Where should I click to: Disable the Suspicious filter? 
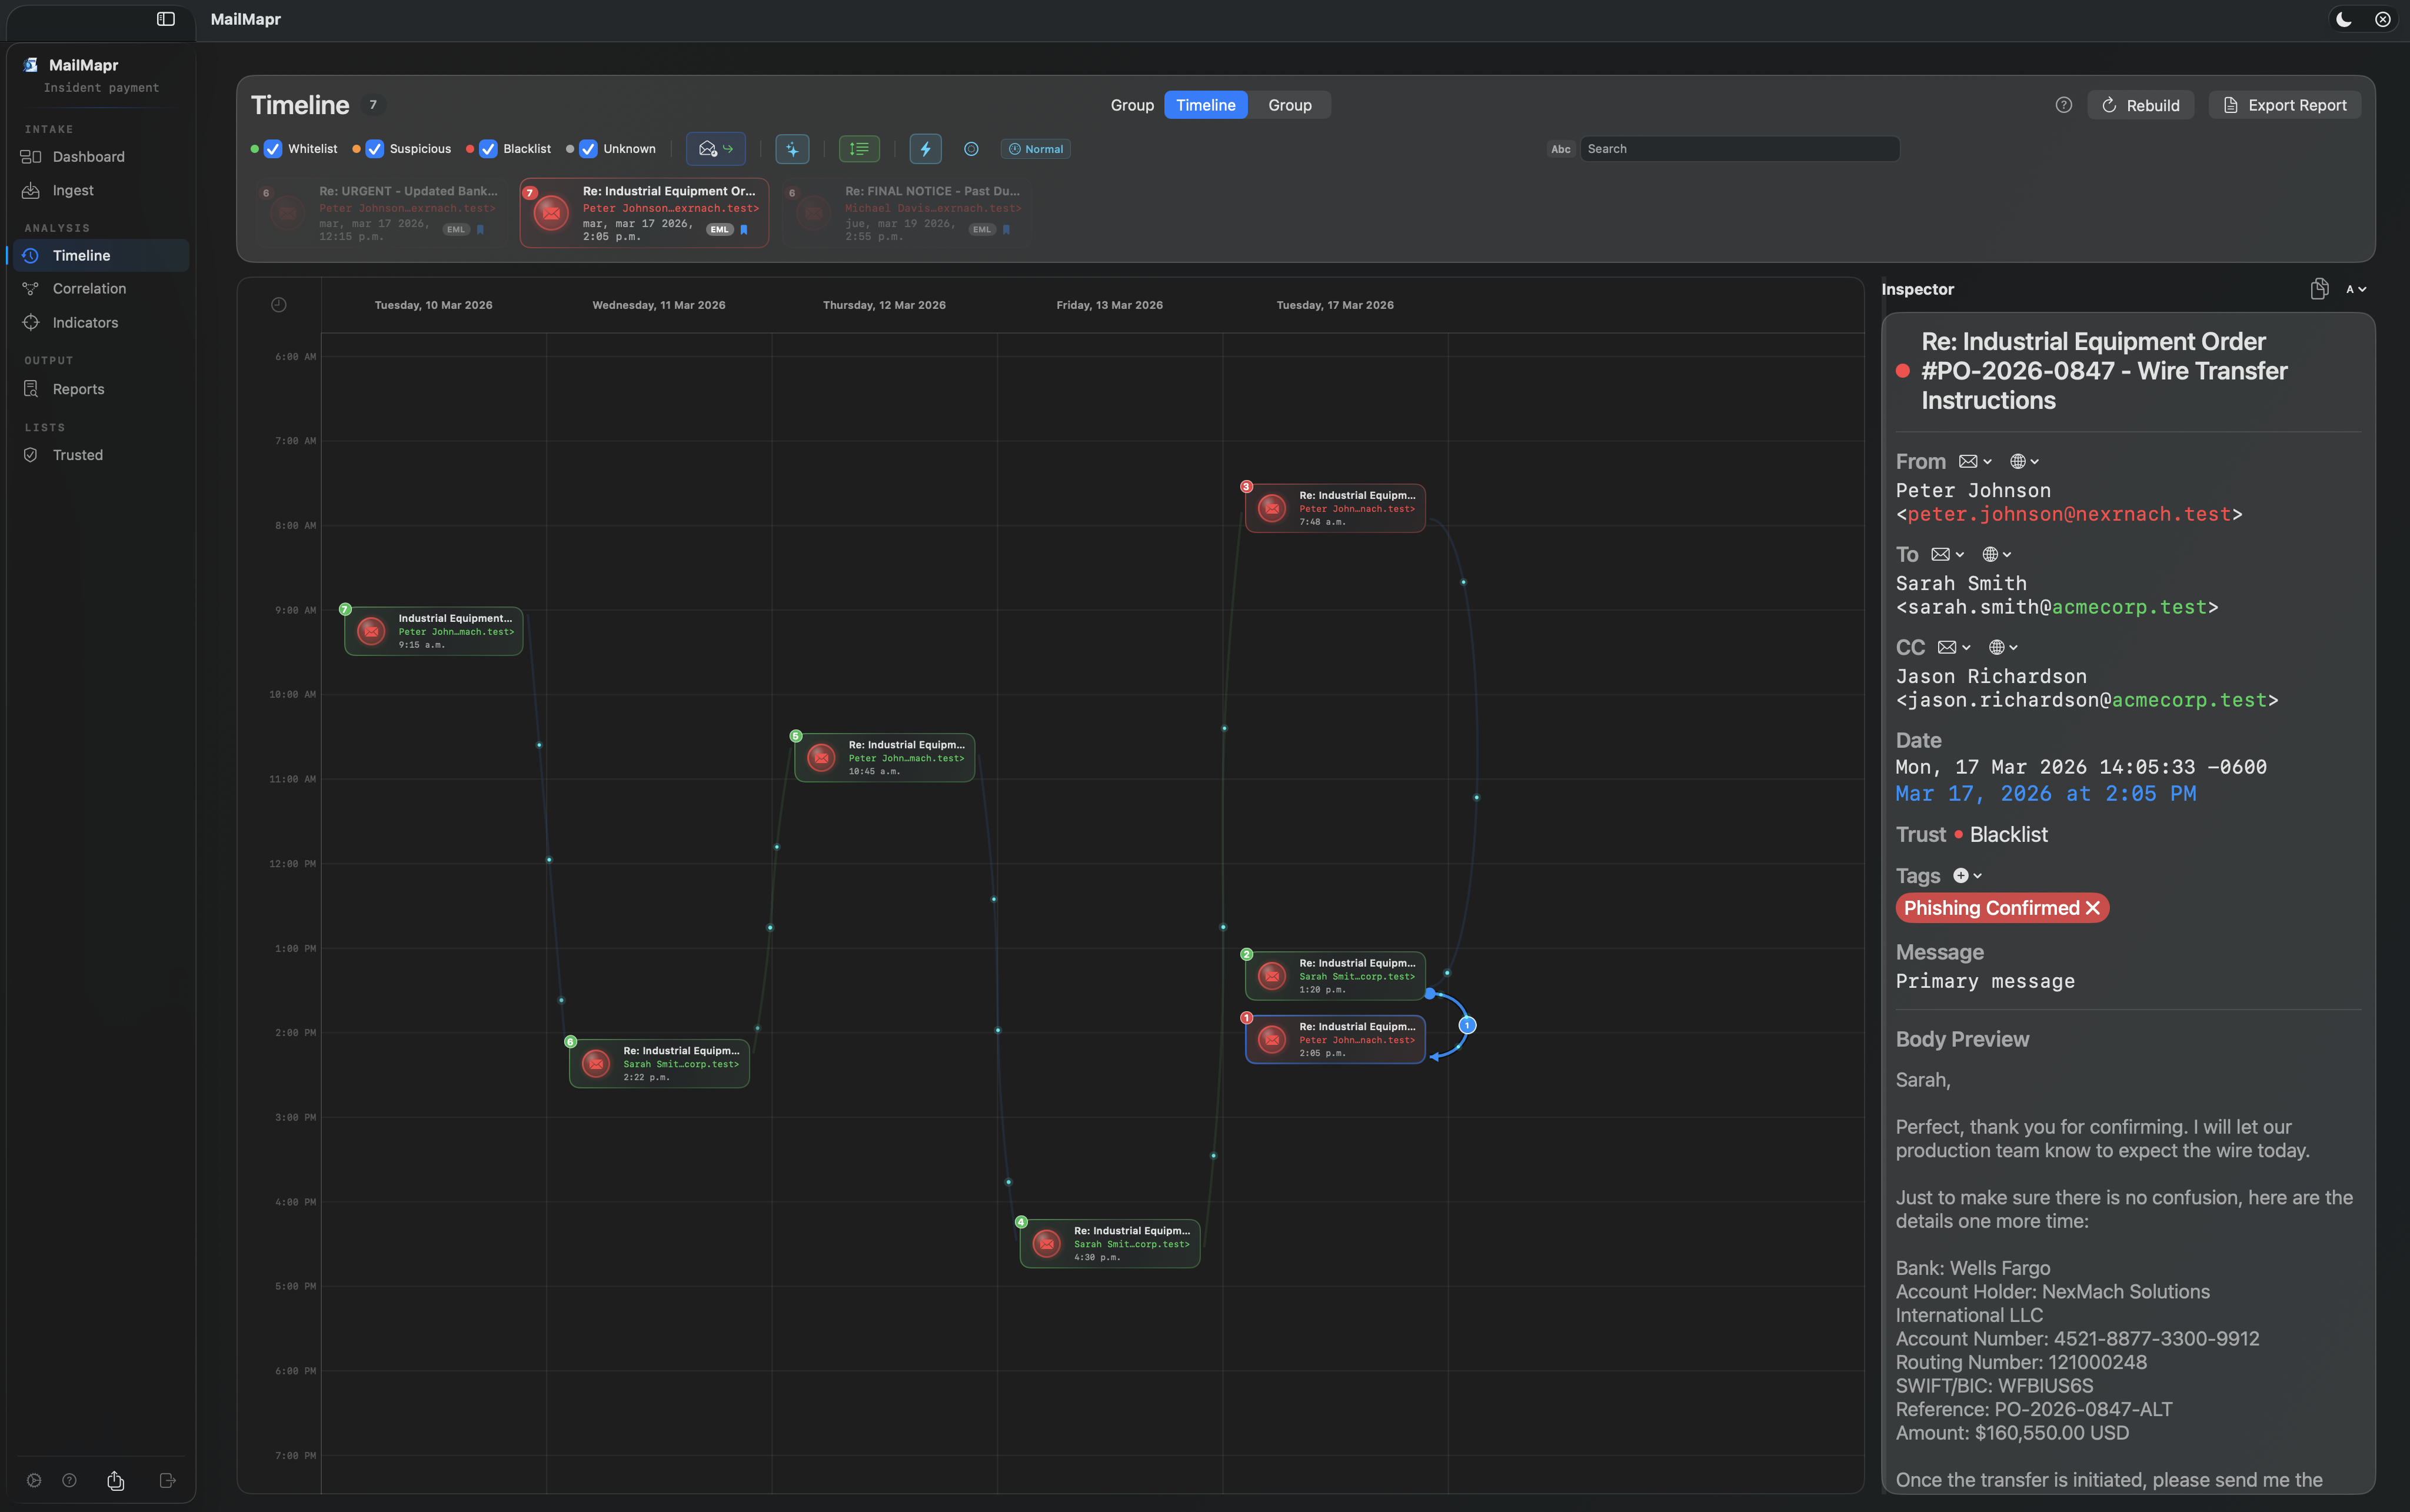pyautogui.click(x=373, y=148)
